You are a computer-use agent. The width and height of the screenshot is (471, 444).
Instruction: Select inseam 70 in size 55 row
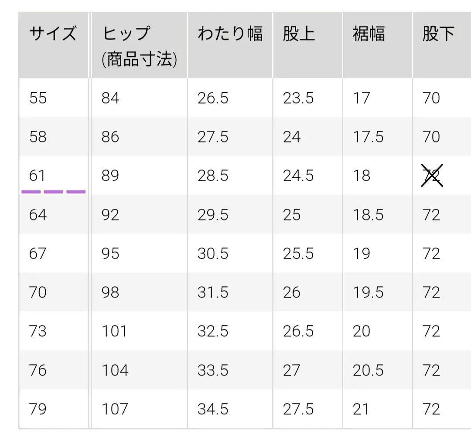(x=431, y=98)
